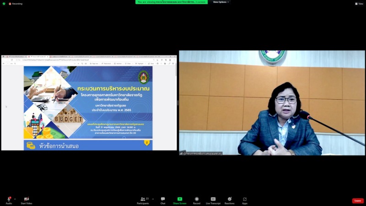The width and height of the screenshot is (366, 206).
Task: Click the green Share Screen icon
Action: (180, 199)
